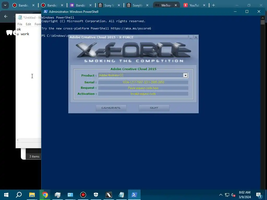
Task: Open the Bandicam red record taskbar icon
Action: (83, 195)
